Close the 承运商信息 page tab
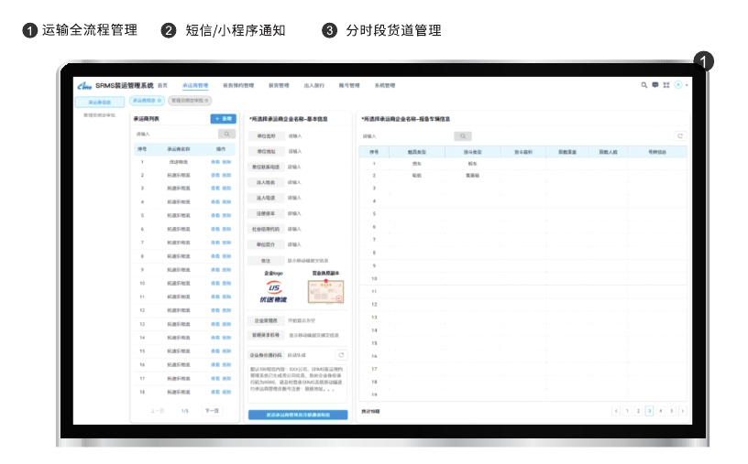 (x=159, y=101)
